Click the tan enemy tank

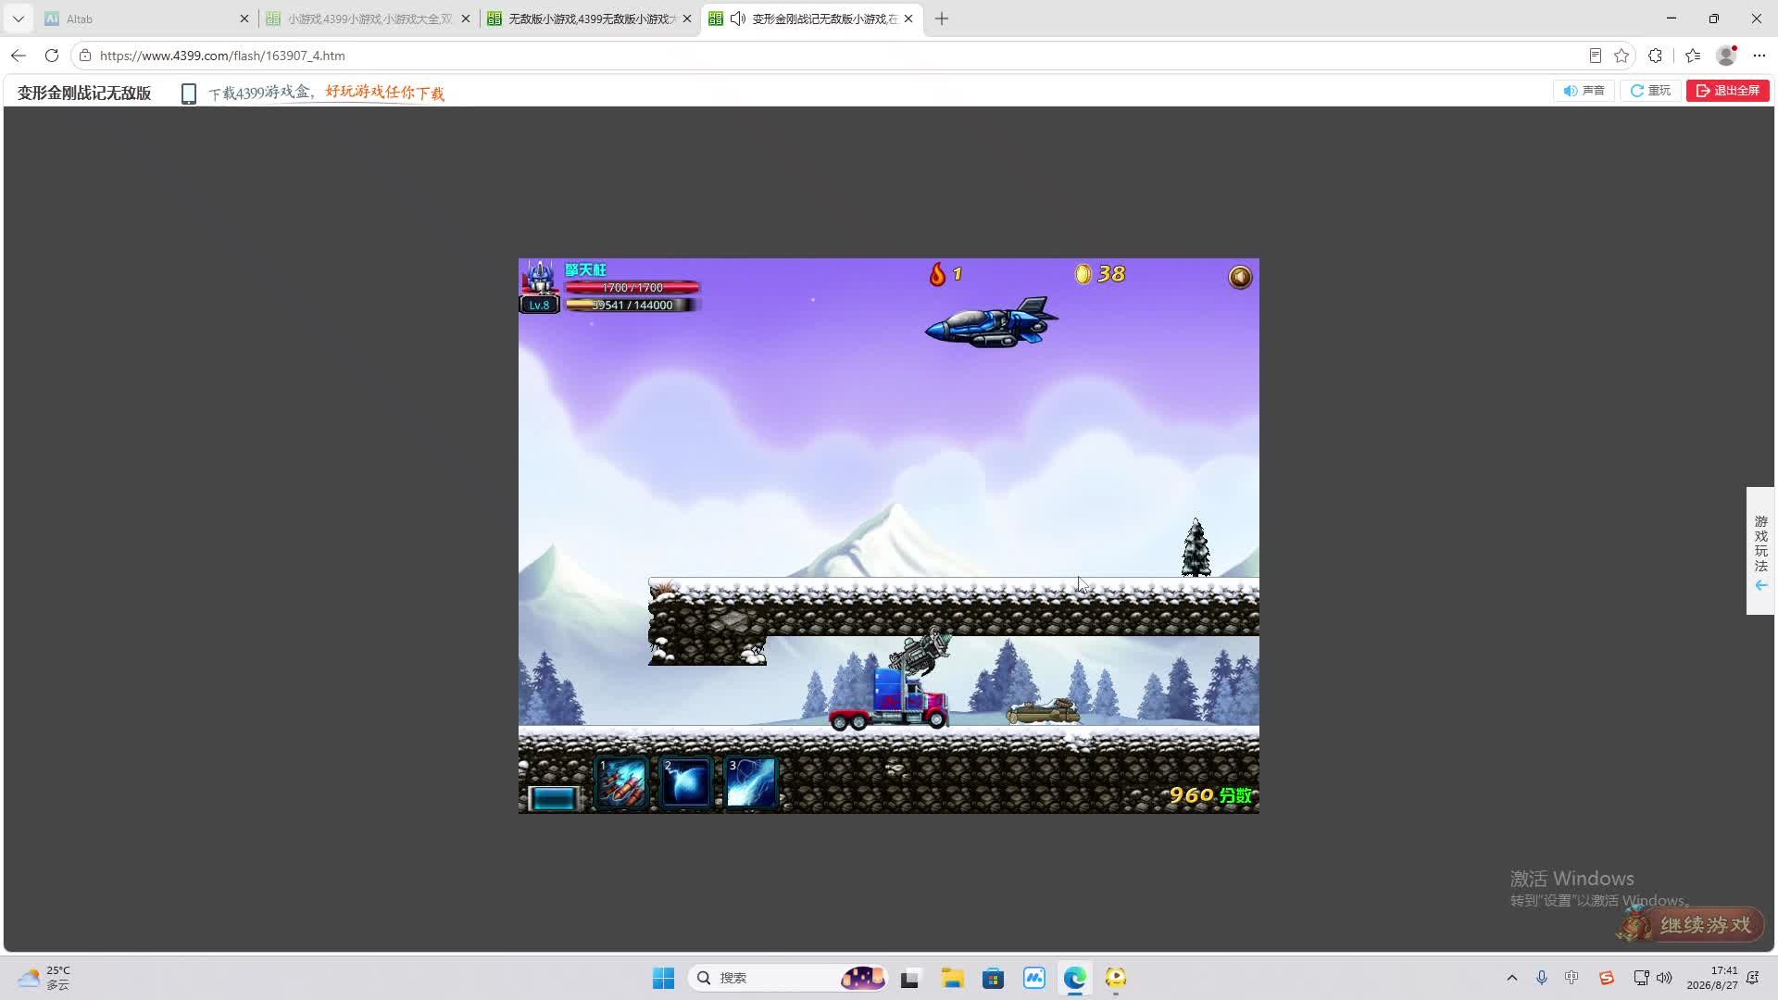(1044, 711)
